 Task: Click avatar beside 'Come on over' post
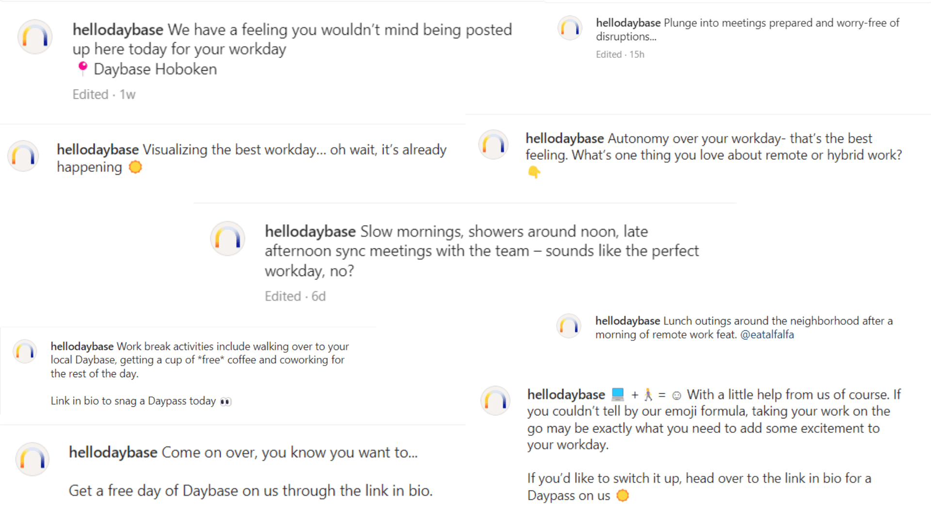32,459
